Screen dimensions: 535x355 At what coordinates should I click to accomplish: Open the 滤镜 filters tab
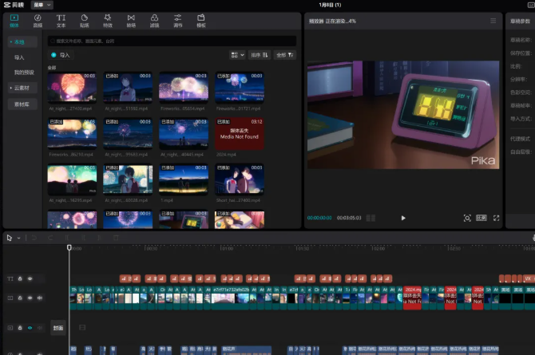click(154, 21)
